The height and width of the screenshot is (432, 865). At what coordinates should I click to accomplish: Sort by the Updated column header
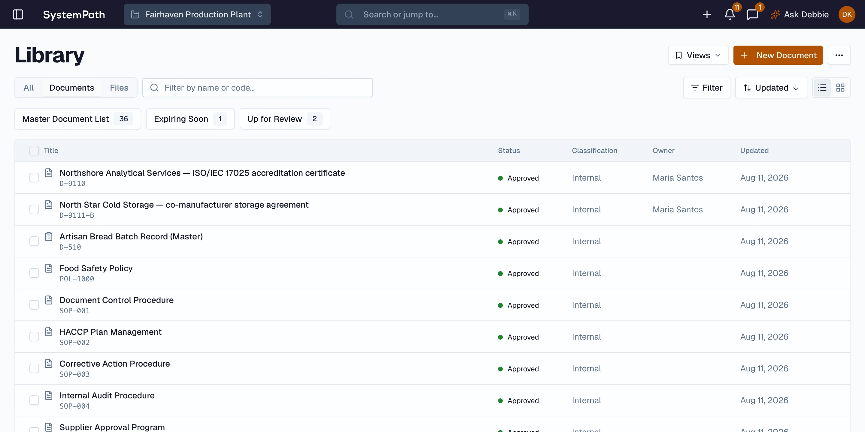754,151
